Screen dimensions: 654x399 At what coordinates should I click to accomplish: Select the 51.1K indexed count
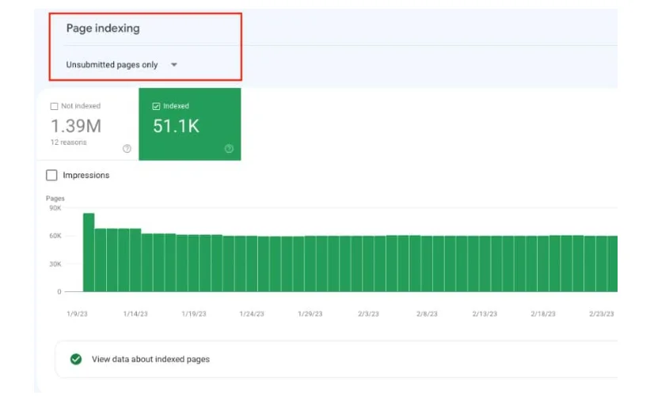pyautogui.click(x=176, y=126)
